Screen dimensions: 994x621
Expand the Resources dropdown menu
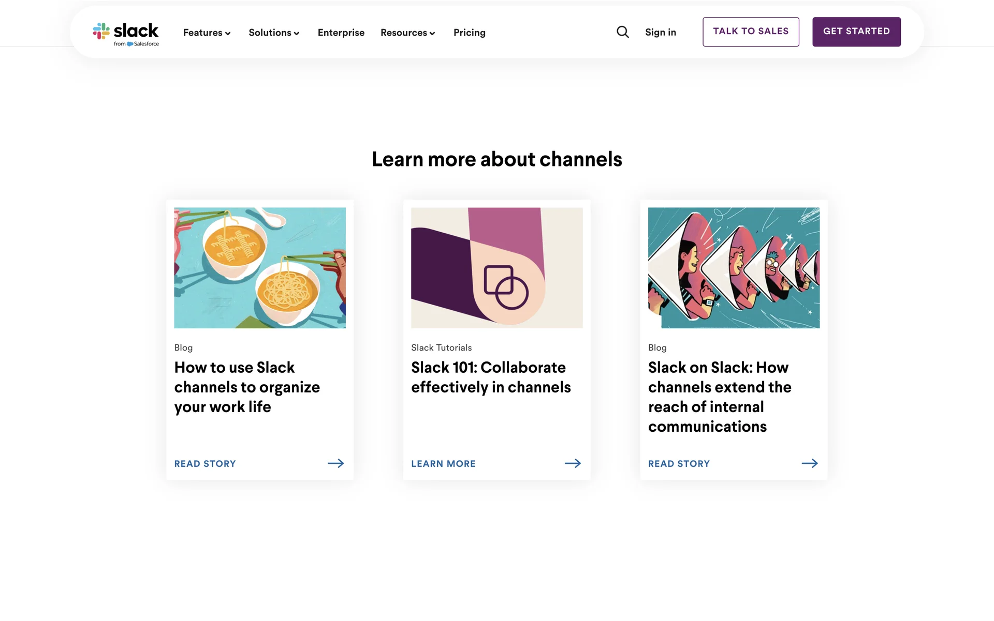pos(407,33)
